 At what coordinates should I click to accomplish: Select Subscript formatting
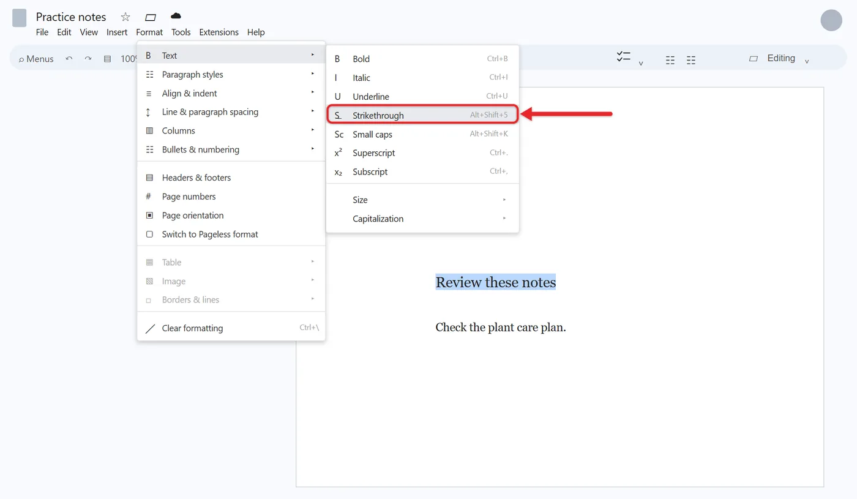(422, 172)
